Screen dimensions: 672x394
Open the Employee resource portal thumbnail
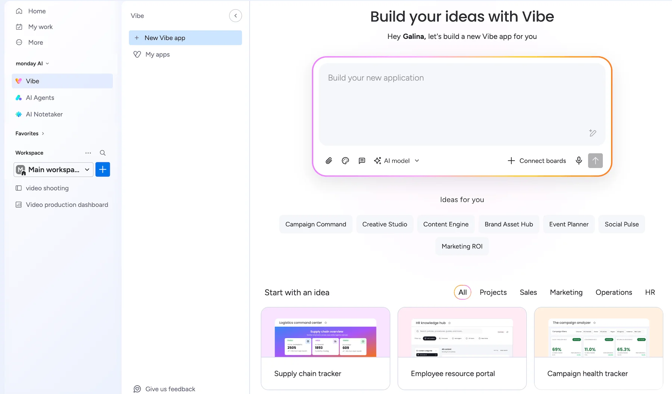click(462, 332)
